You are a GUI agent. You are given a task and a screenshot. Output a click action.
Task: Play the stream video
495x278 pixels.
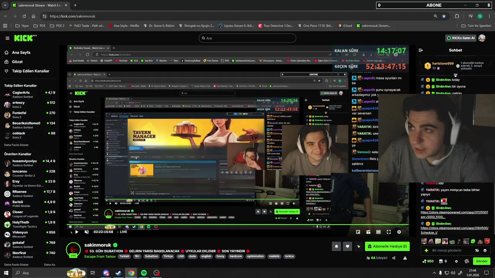tap(77, 232)
